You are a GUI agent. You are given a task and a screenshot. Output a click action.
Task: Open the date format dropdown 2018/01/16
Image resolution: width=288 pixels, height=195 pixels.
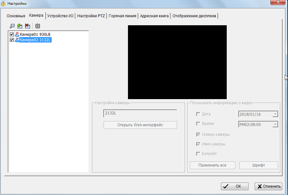click(275, 114)
